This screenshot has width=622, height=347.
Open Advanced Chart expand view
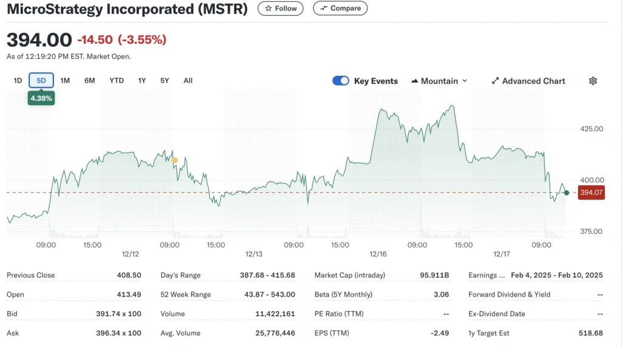528,81
